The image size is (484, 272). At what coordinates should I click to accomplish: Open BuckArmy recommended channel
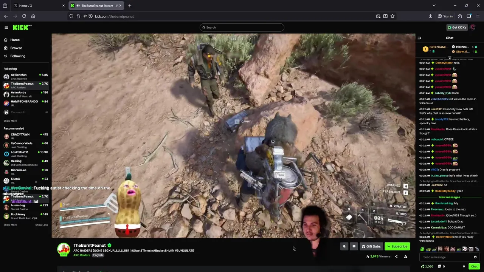click(x=26, y=216)
